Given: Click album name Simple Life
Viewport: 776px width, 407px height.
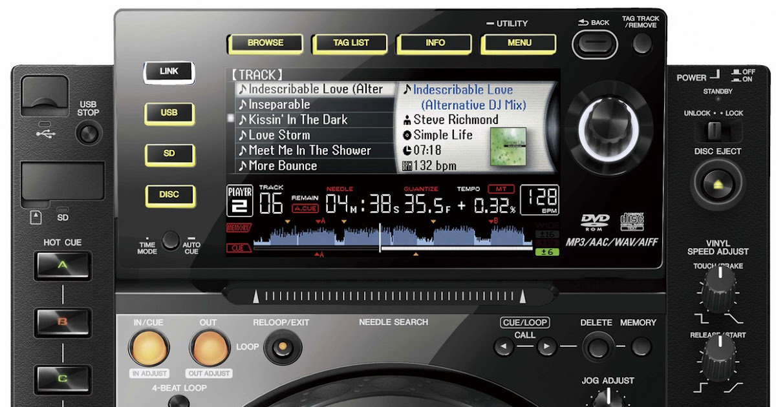Looking at the screenshot, I should pos(443,135).
